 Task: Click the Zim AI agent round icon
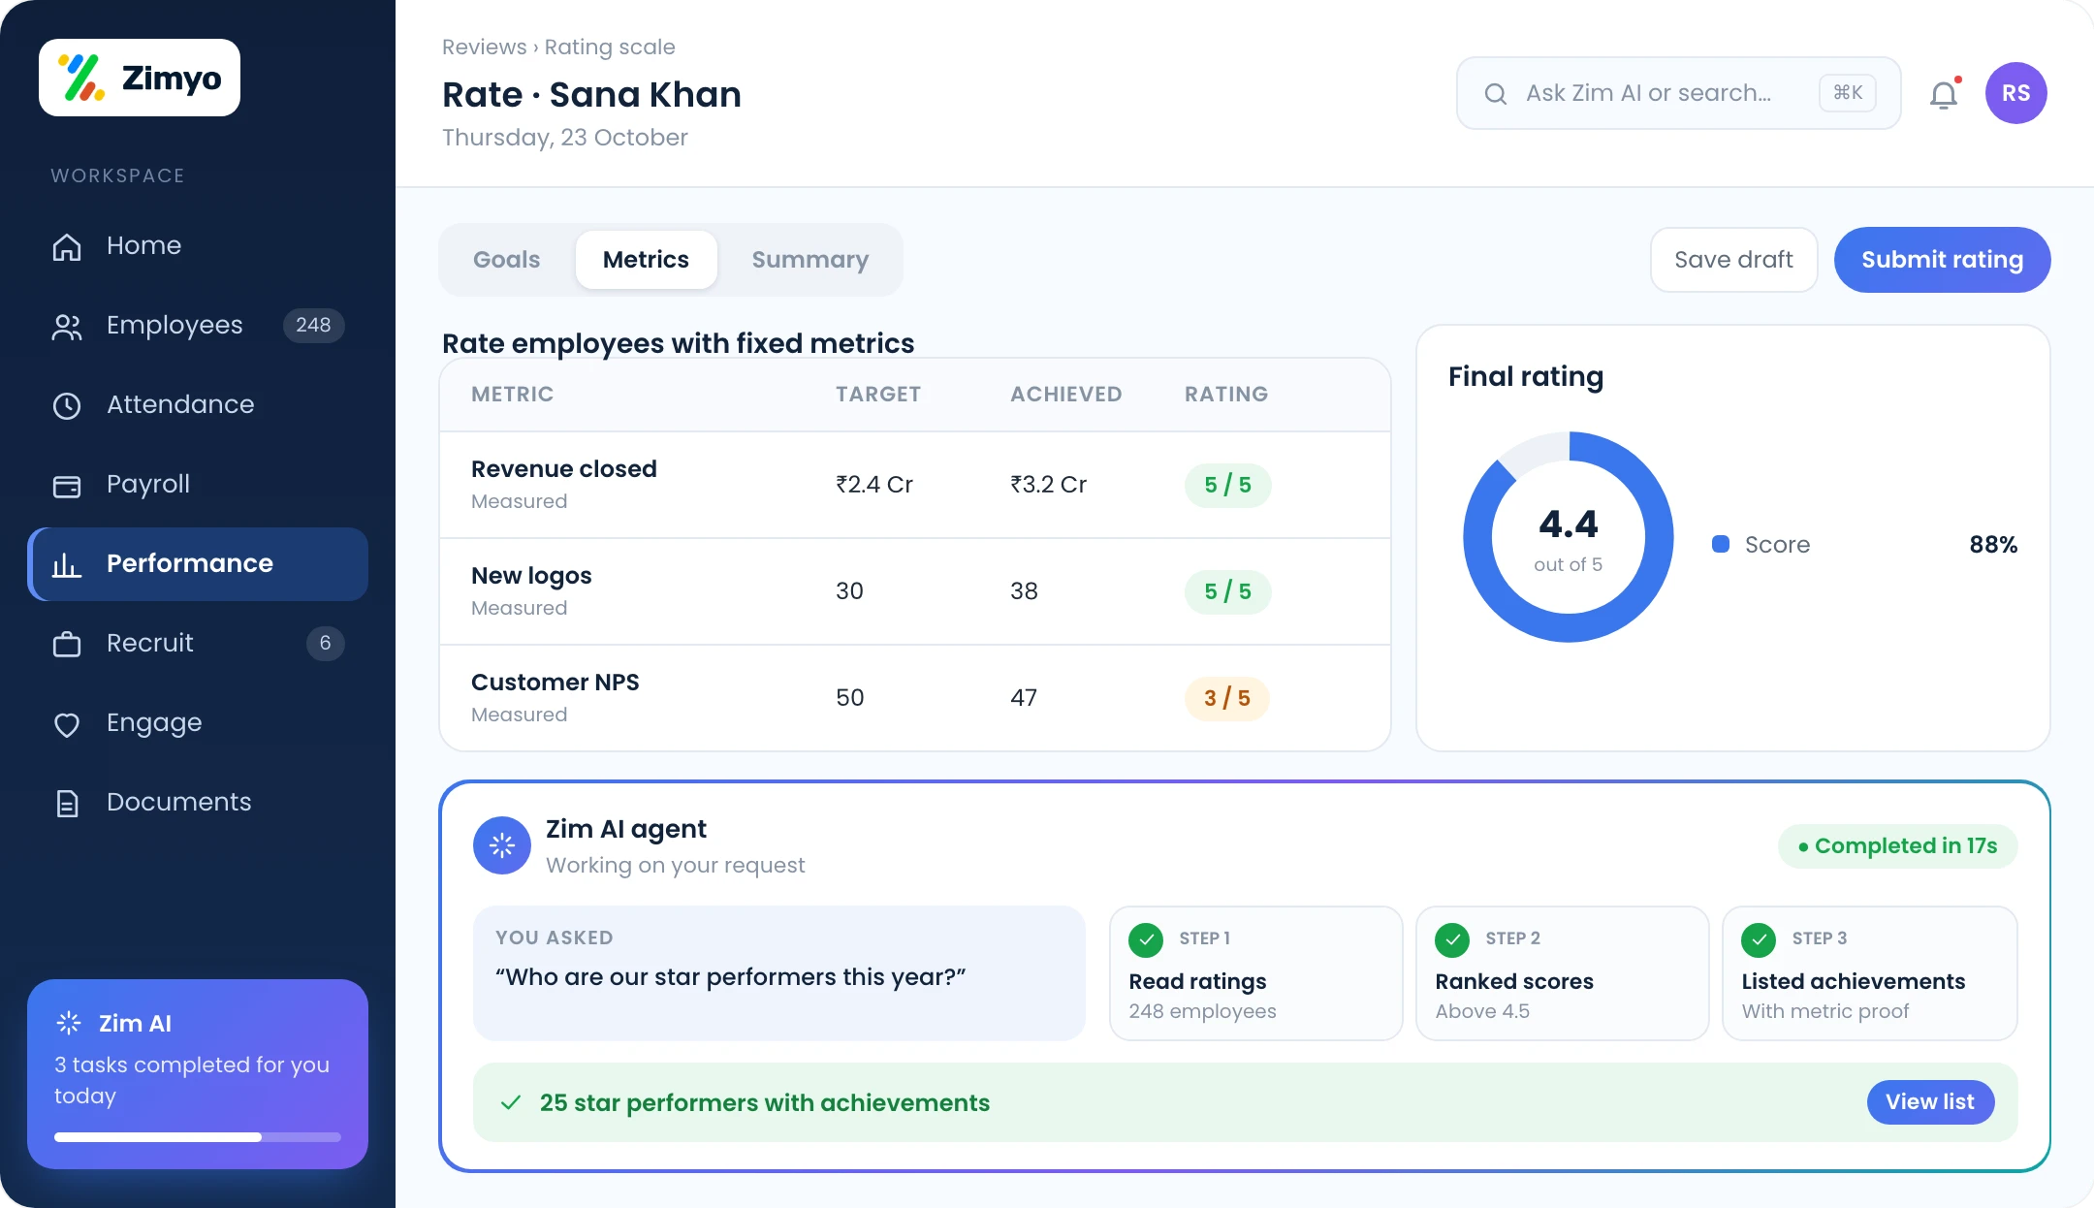tap(502, 845)
